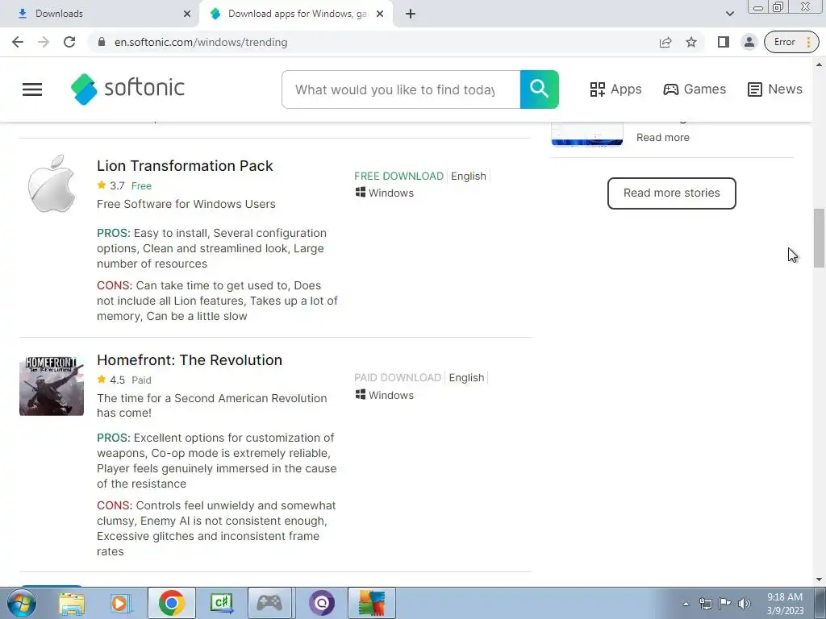Switch to the Downloads tab
The image size is (826, 619).
pos(100,14)
